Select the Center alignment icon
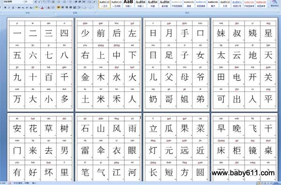The width and height of the screenshot is (281, 185). (x=63, y=7)
